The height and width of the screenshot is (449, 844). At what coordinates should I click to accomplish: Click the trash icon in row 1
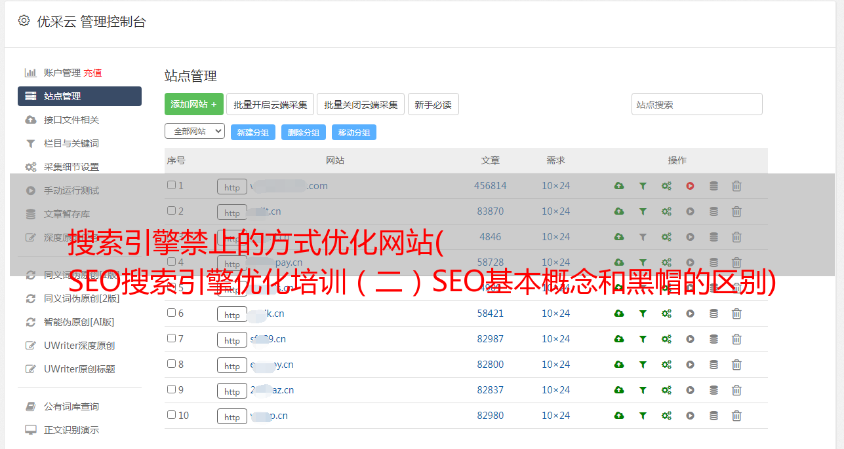(x=736, y=186)
